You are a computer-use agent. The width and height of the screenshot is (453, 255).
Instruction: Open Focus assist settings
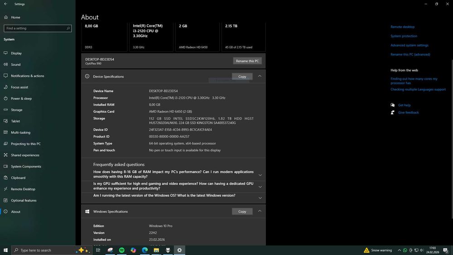19,87
